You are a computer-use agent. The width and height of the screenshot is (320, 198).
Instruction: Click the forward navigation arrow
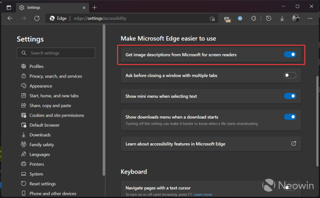pyautogui.click(x=24, y=19)
